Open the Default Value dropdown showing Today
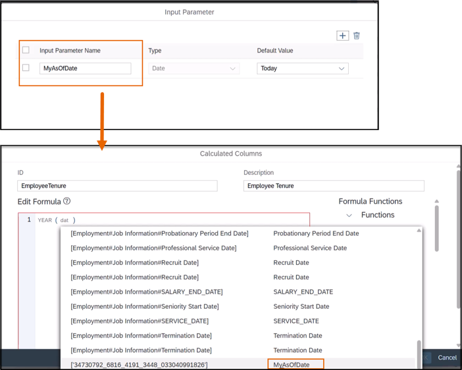The height and width of the screenshot is (370, 462). point(303,68)
